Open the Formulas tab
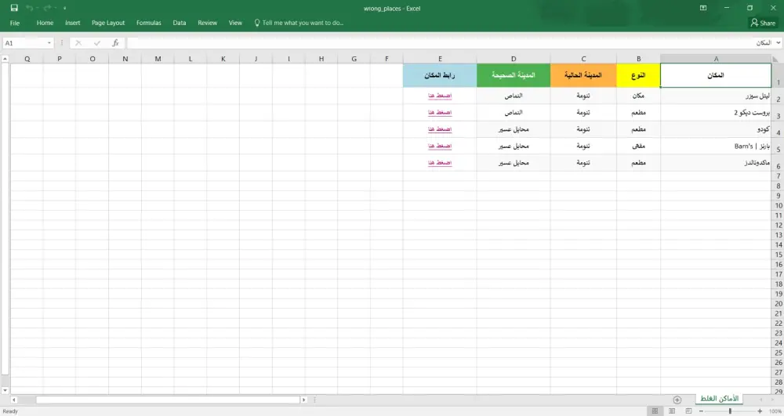Image resolution: width=784 pixels, height=416 pixels. (148, 23)
